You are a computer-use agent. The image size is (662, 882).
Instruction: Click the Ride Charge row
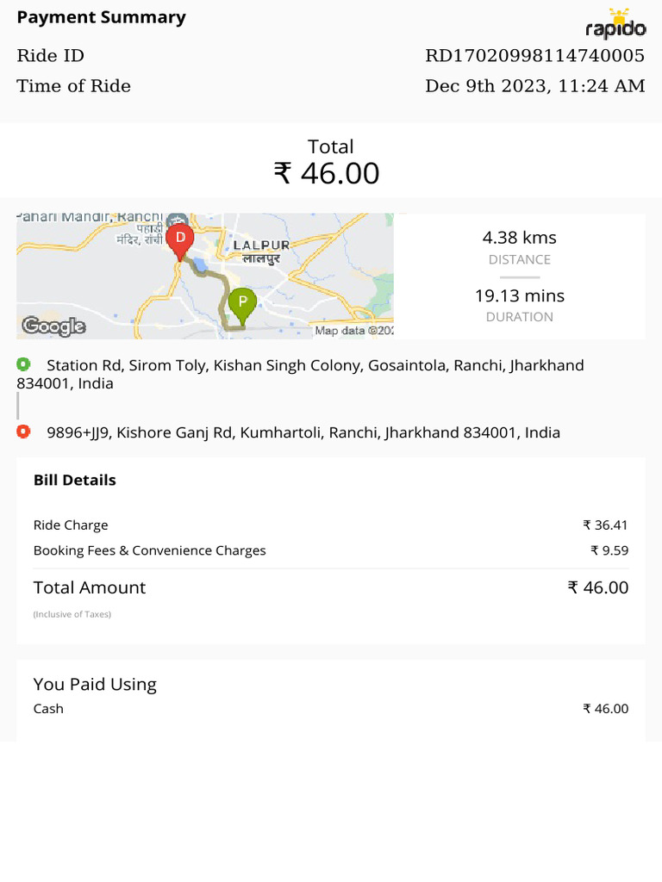331,525
